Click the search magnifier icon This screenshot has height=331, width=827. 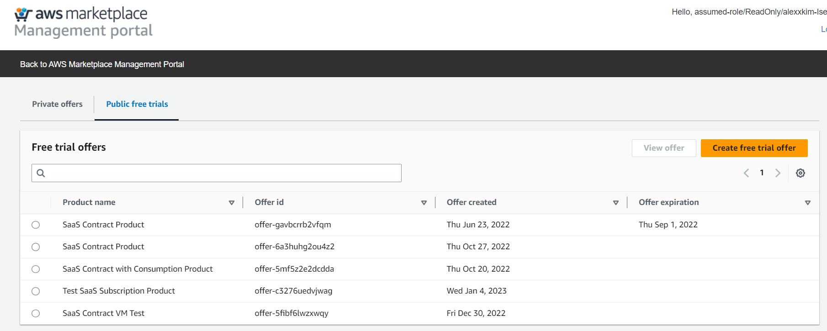(41, 173)
